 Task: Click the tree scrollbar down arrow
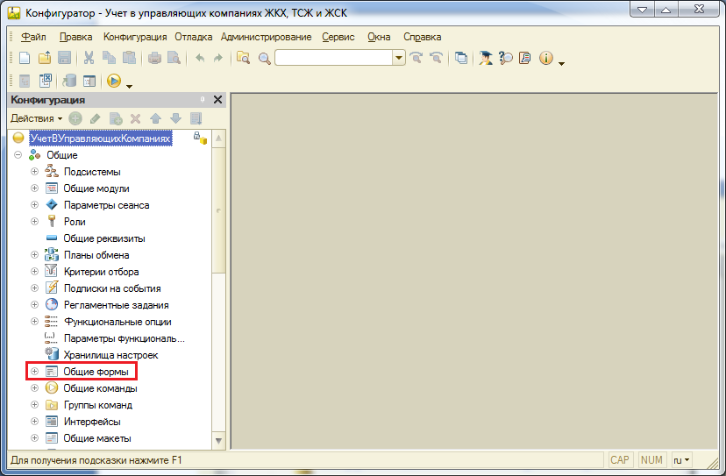(x=218, y=441)
